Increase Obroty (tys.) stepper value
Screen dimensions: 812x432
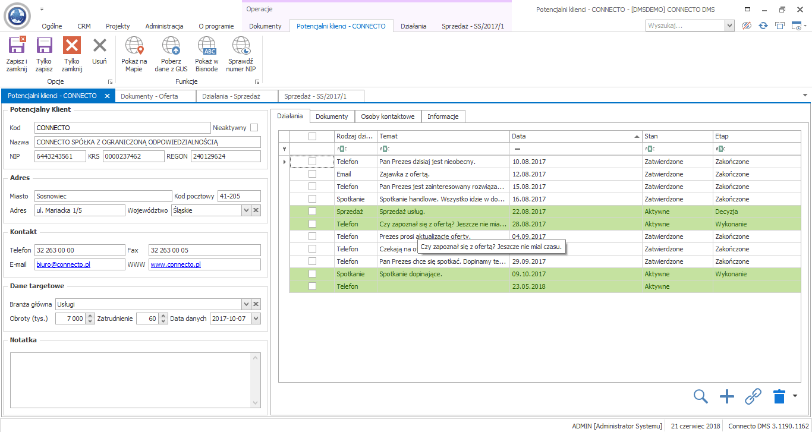click(90, 316)
